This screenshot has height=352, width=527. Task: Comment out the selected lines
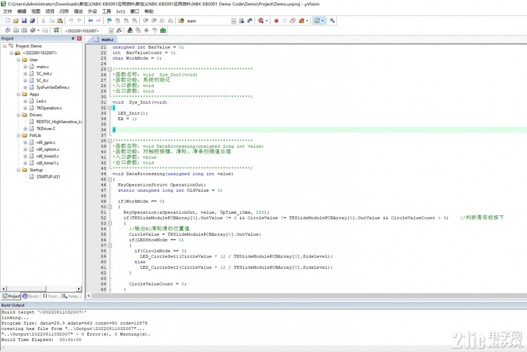162,21
